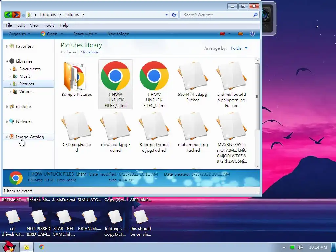Click the scrollbar down arrow
Screen dimensions: 336x252
coord(257,166)
